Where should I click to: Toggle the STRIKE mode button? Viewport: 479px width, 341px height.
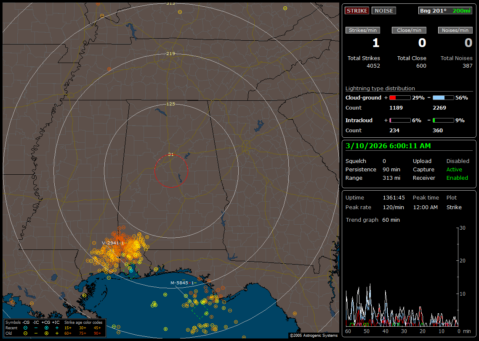[357, 10]
